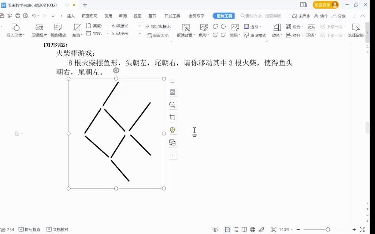375x234 pixels.
Task: Click the floating magnifier icon beside the image
Action: (172, 105)
